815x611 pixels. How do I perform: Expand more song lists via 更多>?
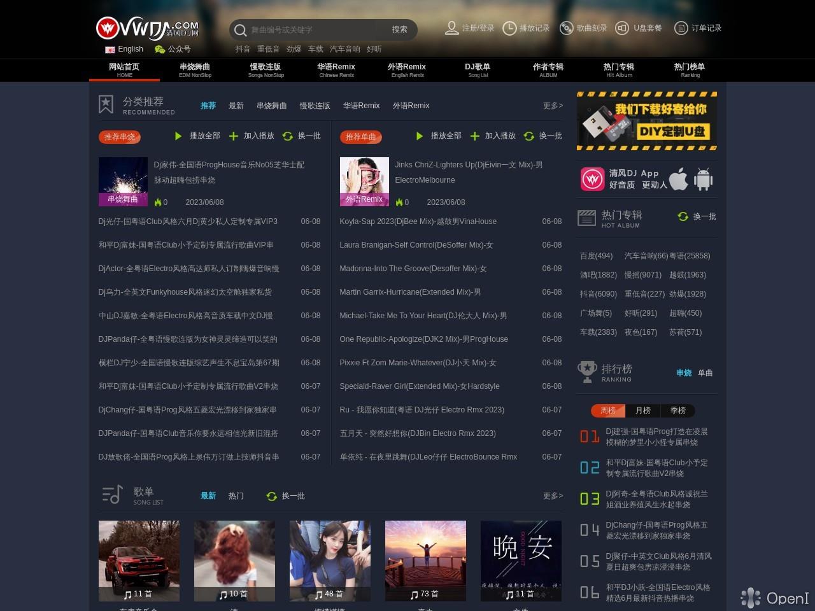[x=553, y=496]
